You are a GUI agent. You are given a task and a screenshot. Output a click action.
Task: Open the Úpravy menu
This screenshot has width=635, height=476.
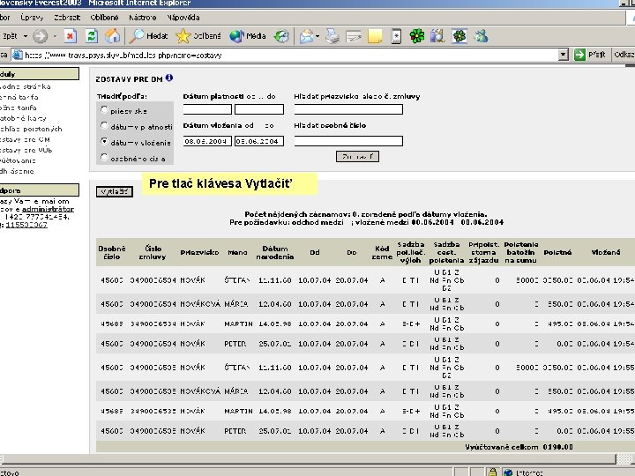(32, 18)
